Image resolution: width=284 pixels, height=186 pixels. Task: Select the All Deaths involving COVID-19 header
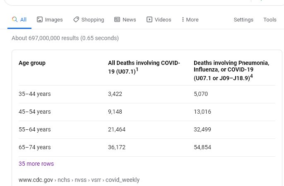[144, 67]
